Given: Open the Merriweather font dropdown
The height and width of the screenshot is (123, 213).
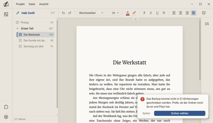Looking at the screenshot, I should [91, 13].
